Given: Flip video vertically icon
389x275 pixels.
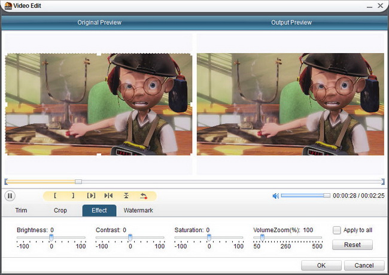Looking at the screenshot, I should tap(126, 196).
